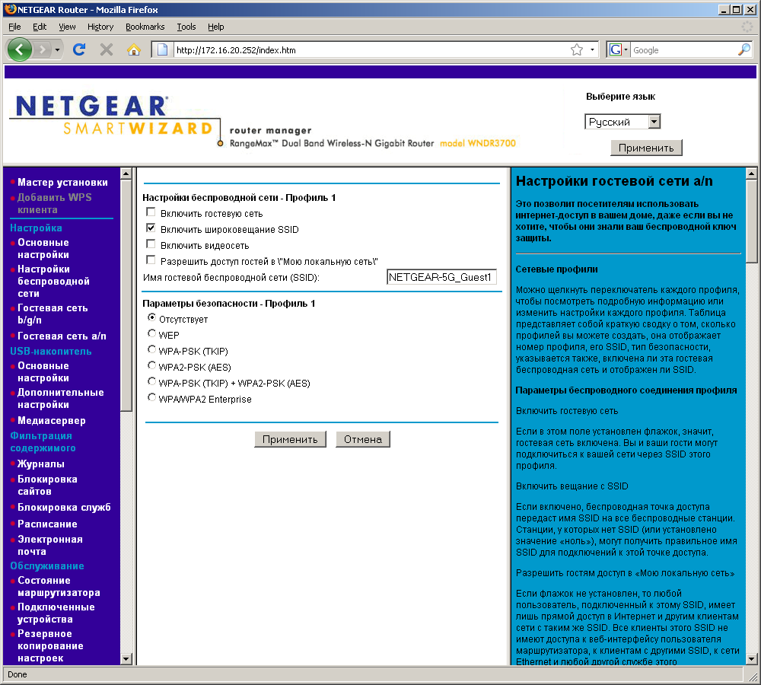Screen dimensions: 761x685
Task: Open the Help menu
Action: pyautogui.click(x=215, y=27)
